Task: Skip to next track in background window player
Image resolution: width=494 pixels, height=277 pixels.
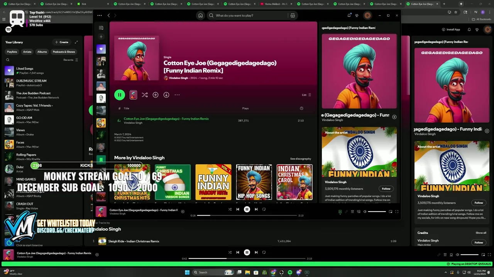Action: tap(256, 252)
